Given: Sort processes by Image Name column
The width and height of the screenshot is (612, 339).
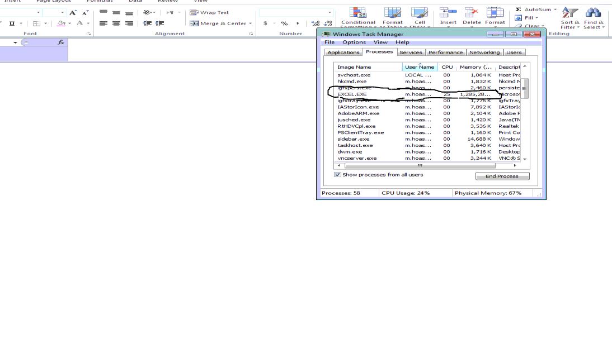Looking at the screenshot, I should 368,67.
